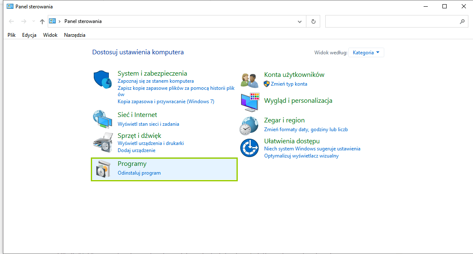Image resolution: width=473 pixels, height=254 pixels.
Task: Open the Narzędzia menu
Action: [x=75, y=35]
